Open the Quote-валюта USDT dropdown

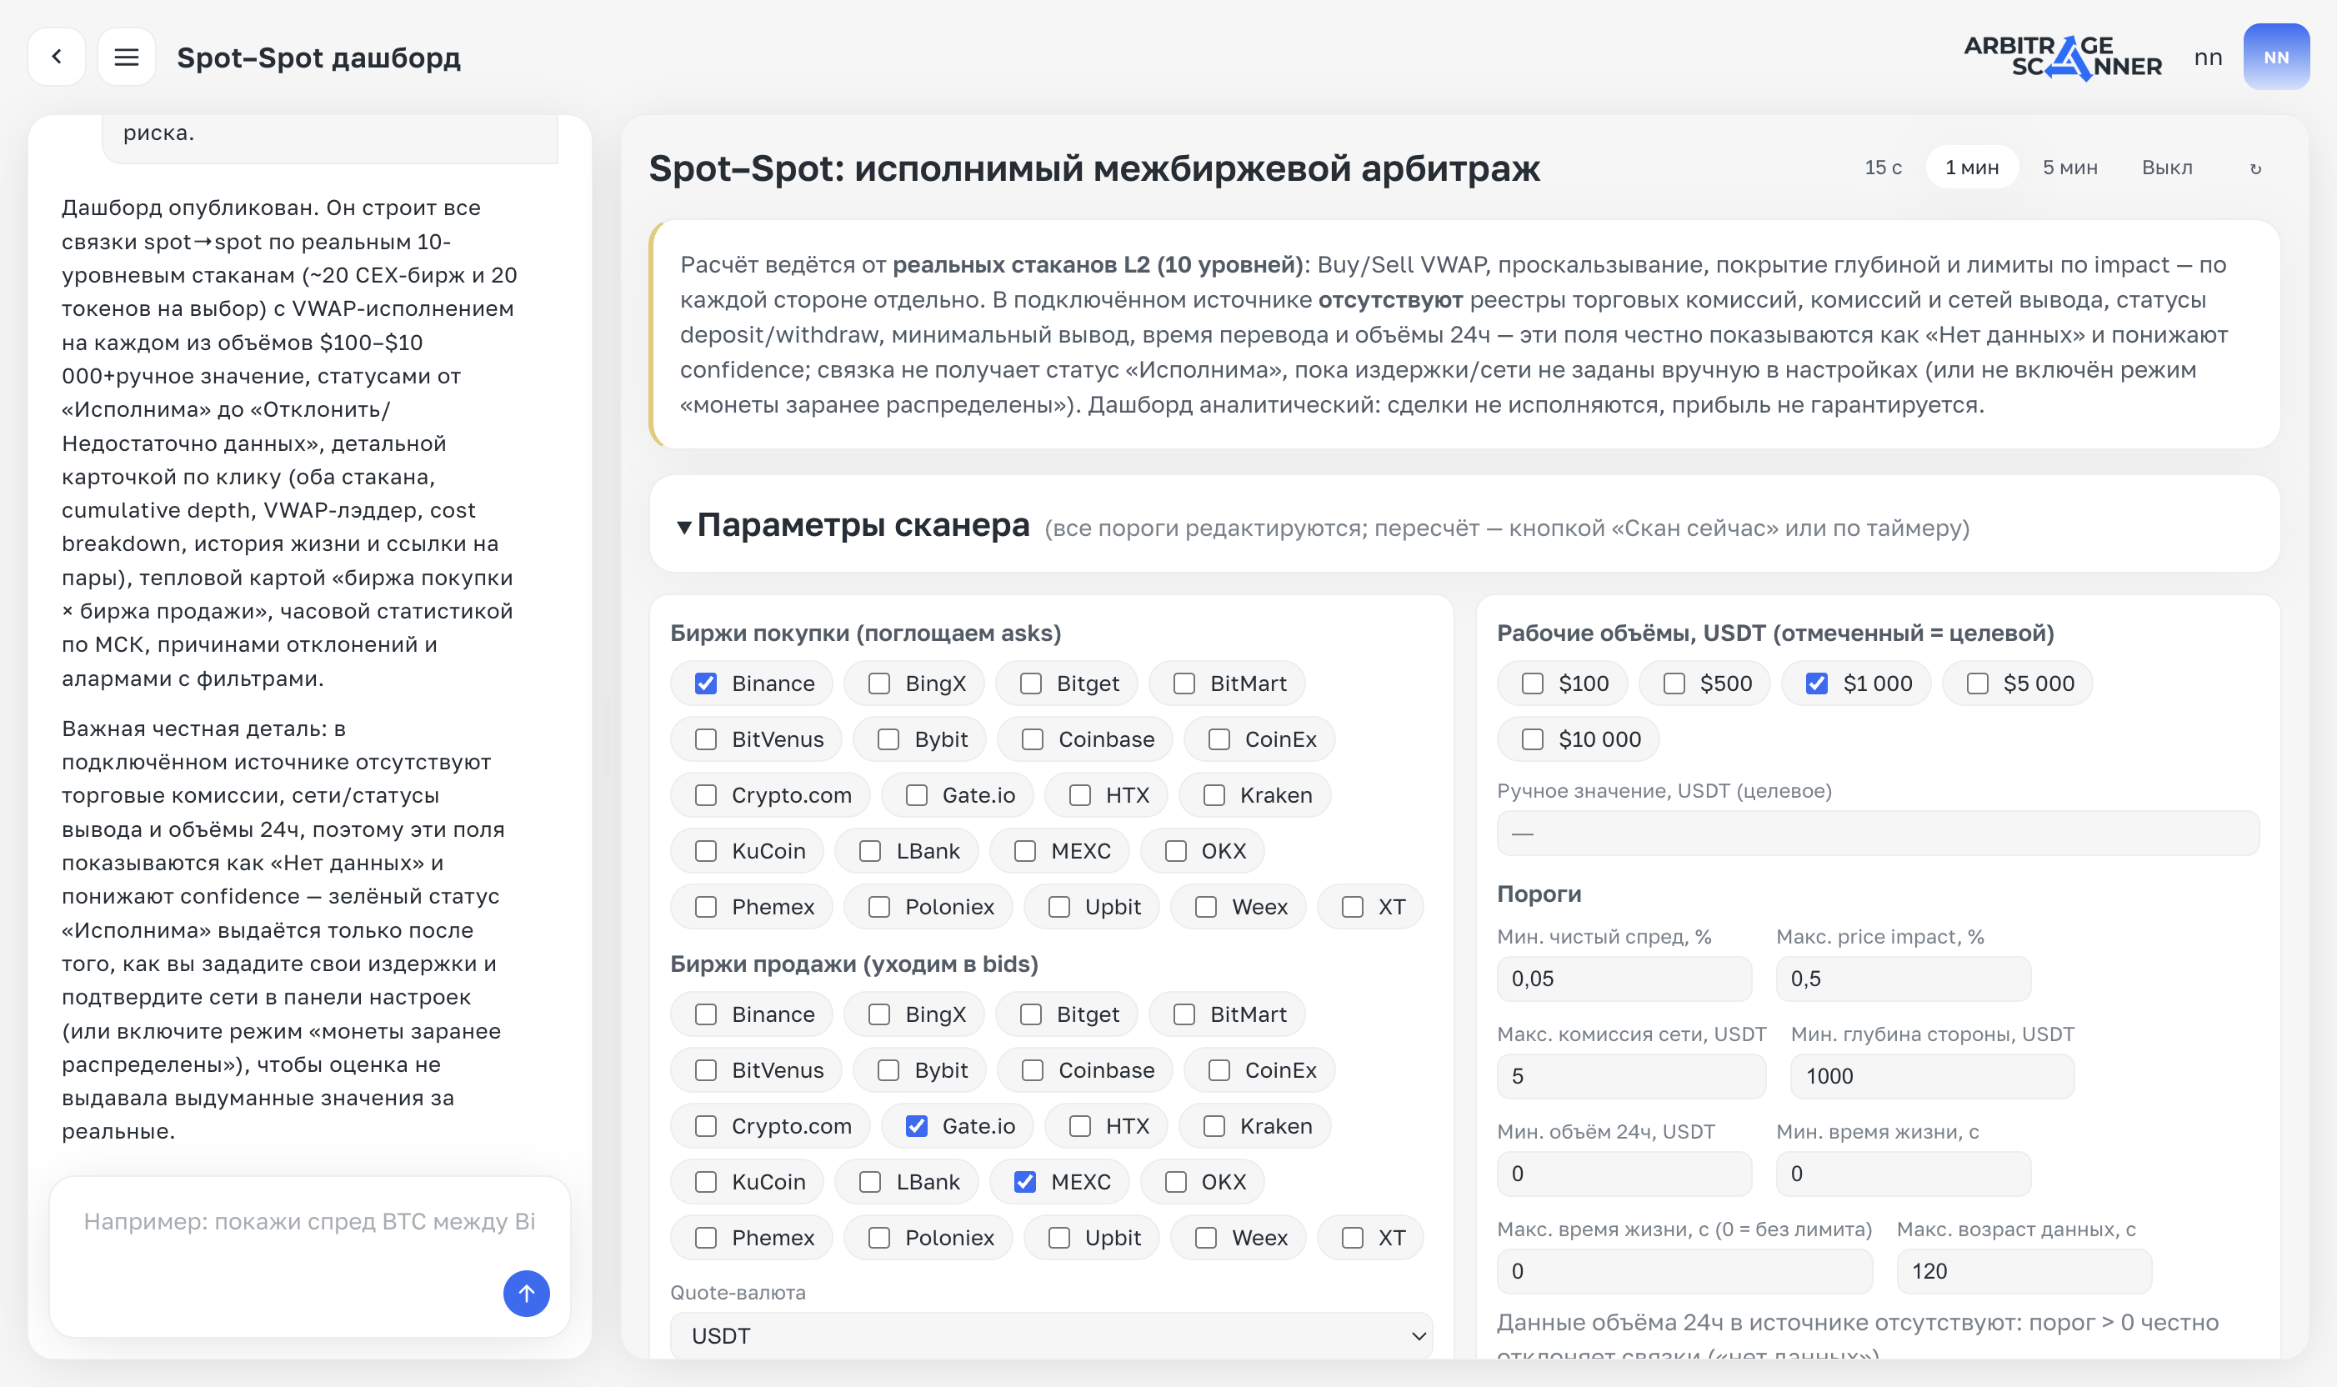coord(1051,1335)
